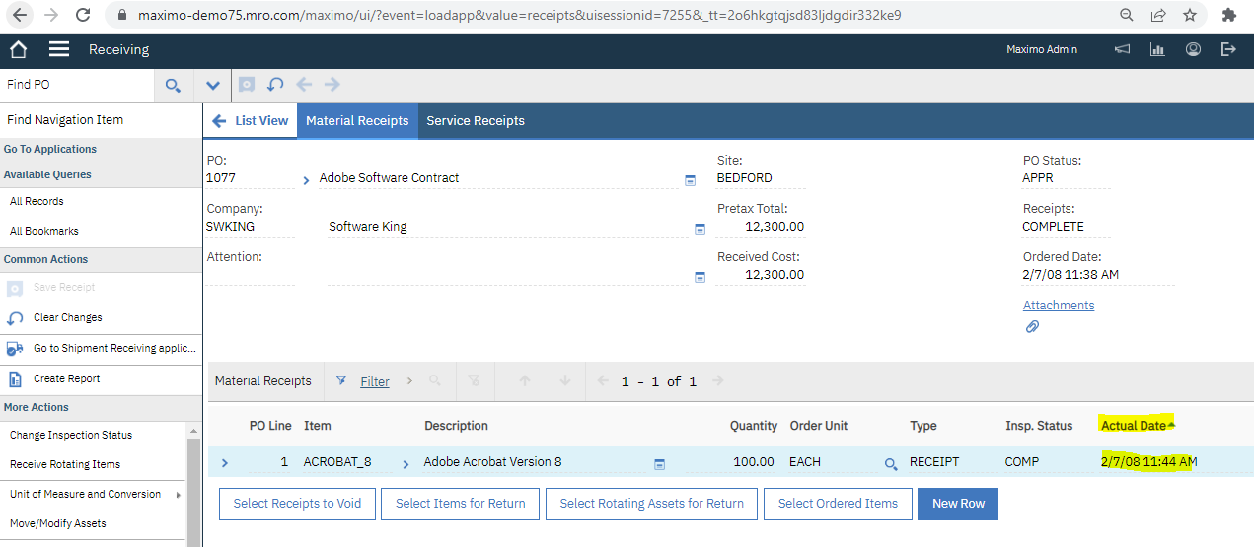Click the Find PO input field
Screen dimensions: 1254x547
(x=77, y=85)
